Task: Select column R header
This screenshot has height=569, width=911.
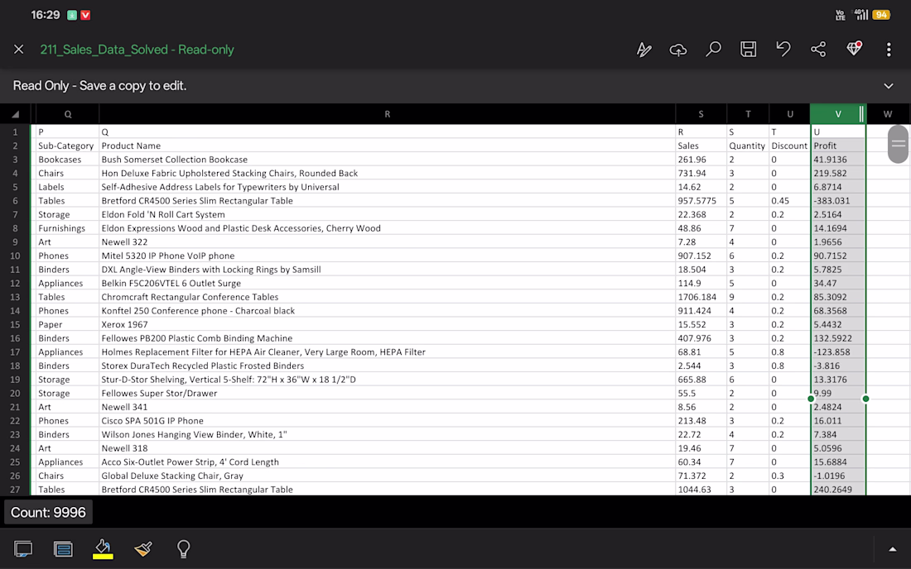Action: [x=388, y=114]
